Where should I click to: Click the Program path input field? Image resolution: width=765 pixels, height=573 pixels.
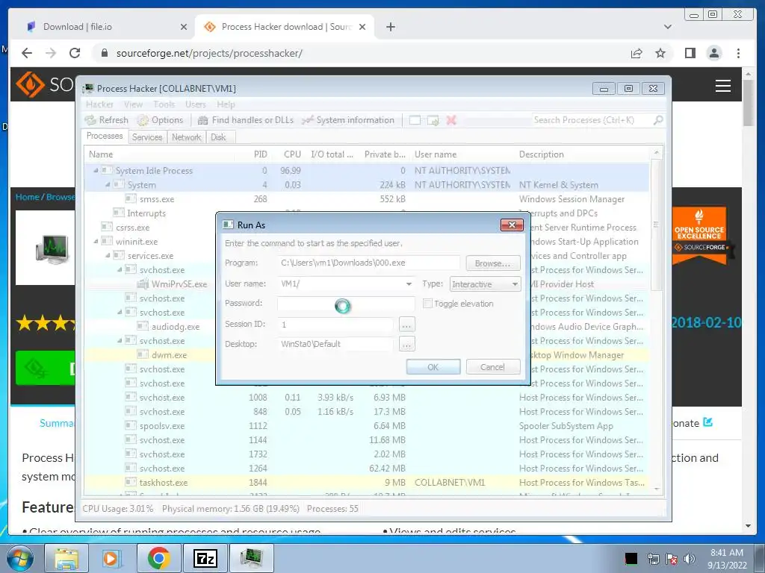point(368,263)
